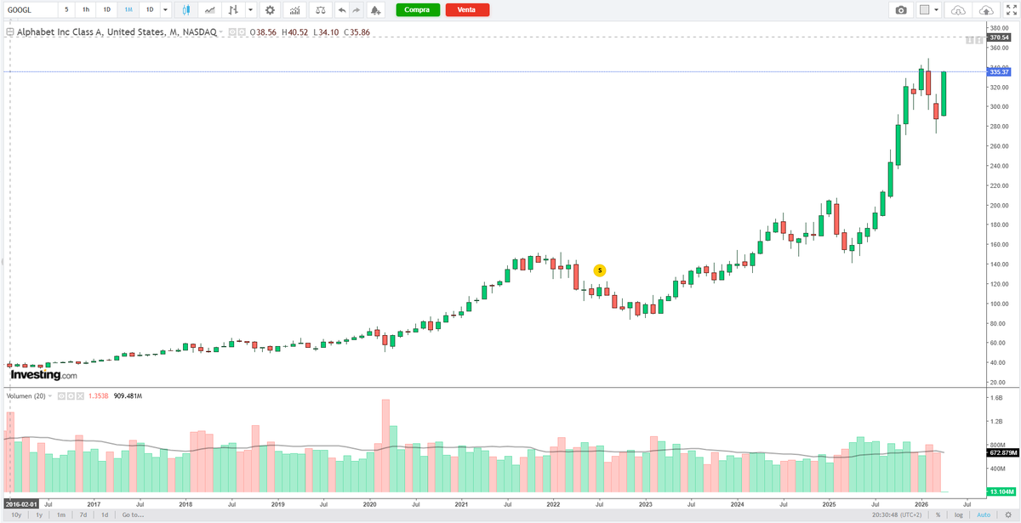Choose the bar chart style icon
This screenshot has height=523, width=1021.
pyautogui.click(x=233, y=10)
